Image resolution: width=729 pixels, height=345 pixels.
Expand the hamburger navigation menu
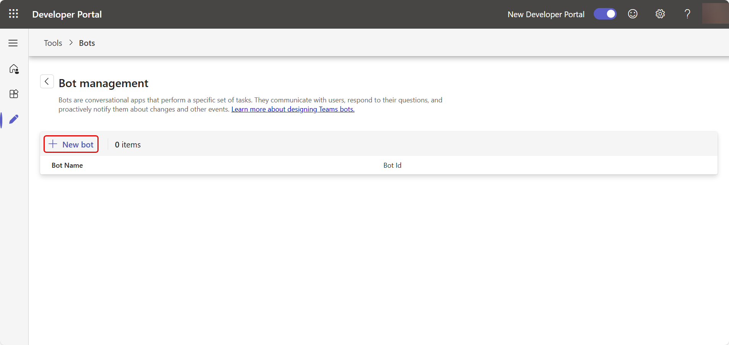coord(13,43)
